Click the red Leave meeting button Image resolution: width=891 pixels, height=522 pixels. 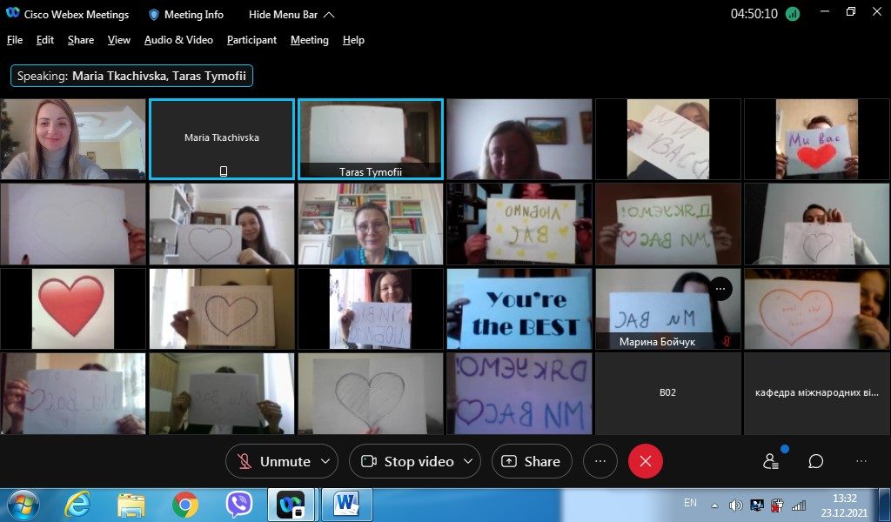pyautogui.click(x=645, y=461)
